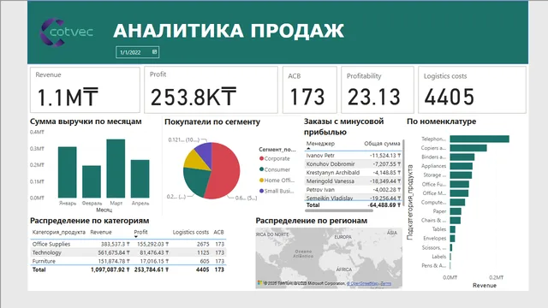The image size is (548, 308).
Task: Click the EUROPA area on the map
Action: point(342,237)
